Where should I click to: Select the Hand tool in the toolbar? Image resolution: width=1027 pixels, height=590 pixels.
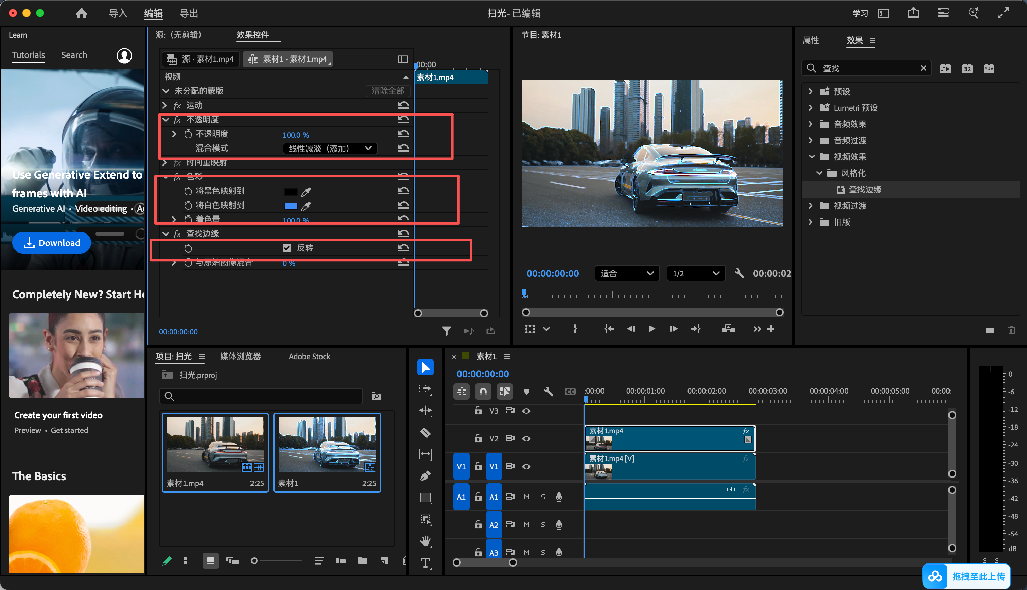[x=425, y=541]
